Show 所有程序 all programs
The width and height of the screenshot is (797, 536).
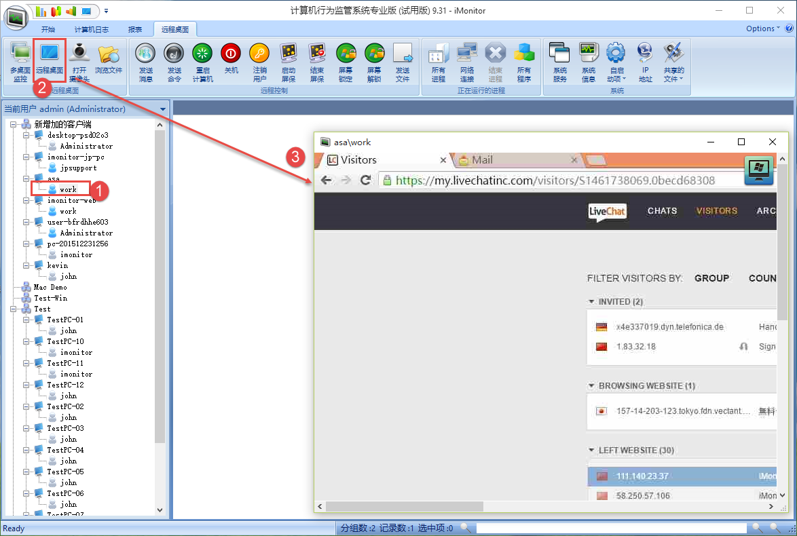coord(523,62)
